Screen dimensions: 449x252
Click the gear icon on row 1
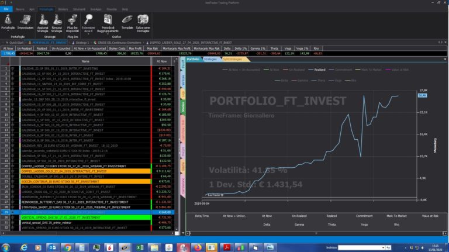pos(13,68)
